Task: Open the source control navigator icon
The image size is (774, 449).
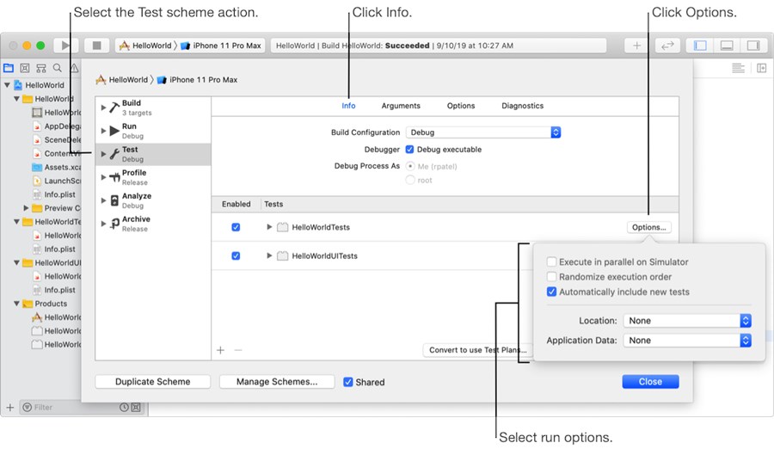Action: point(25,68)
